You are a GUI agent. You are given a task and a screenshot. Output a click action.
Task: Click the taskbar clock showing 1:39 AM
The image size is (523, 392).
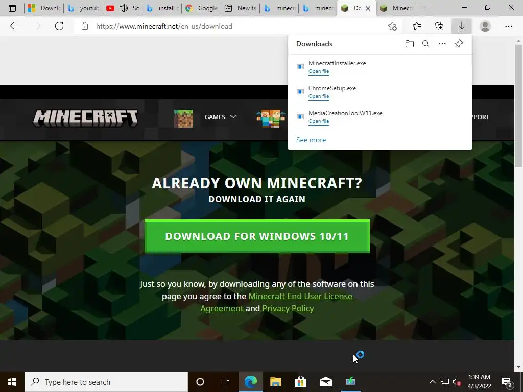tap(479, 382)
